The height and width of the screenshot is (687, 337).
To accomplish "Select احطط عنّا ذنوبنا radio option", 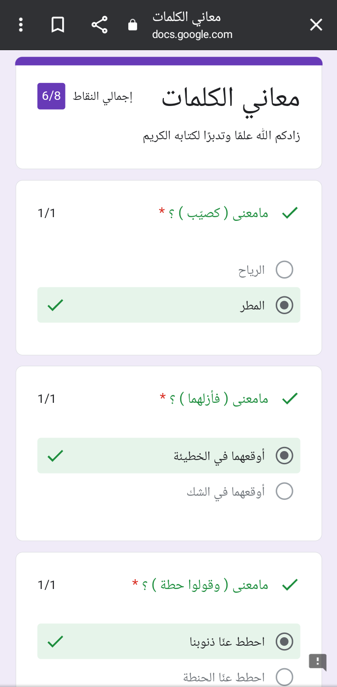I will pyautogui.click(x=285, y=641).
